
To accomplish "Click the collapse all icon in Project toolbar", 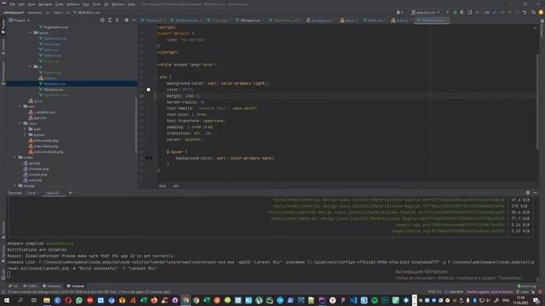I will point(118,20).
